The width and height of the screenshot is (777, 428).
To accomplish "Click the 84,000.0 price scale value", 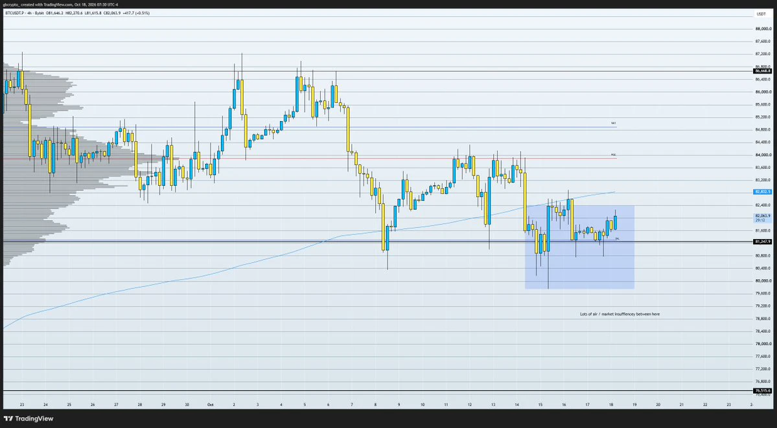I will [x=763, y=155].
